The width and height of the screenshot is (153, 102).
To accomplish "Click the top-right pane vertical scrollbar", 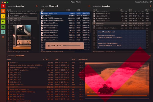I will pos(152,37).
